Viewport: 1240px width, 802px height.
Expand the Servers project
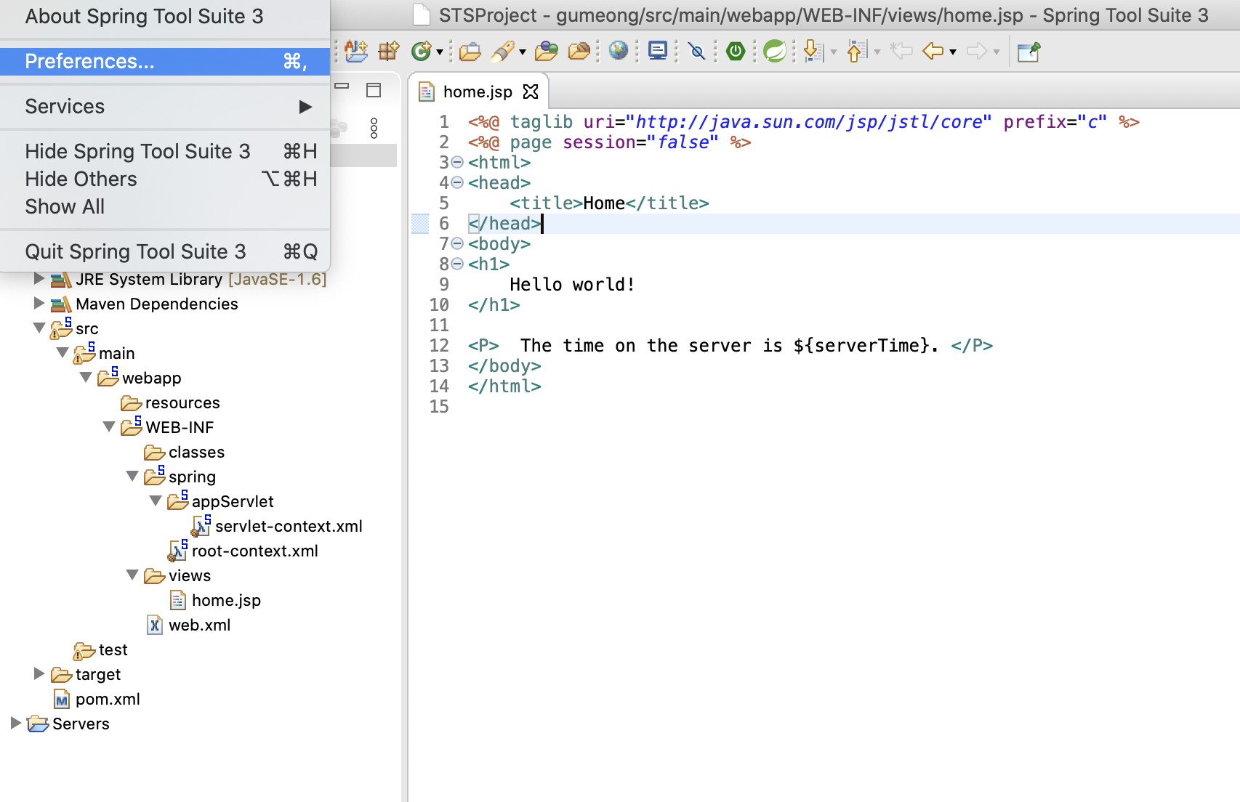click(16, 723)
